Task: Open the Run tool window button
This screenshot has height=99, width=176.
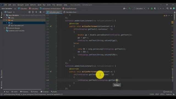Action: (6, 92)
